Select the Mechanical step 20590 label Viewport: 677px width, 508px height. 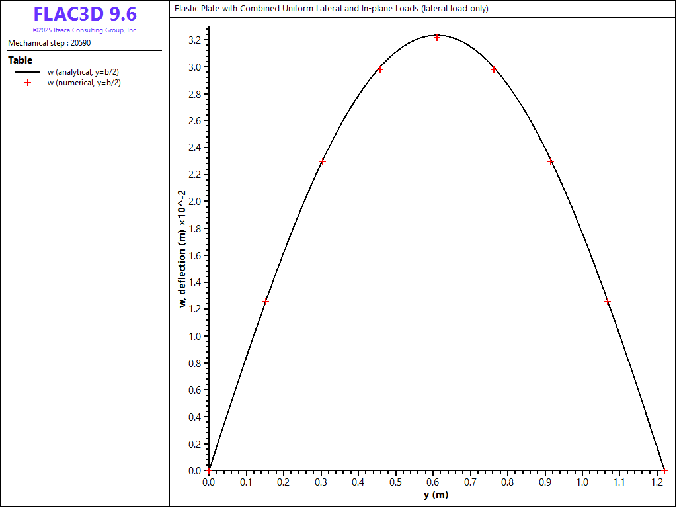coord(50,43)
